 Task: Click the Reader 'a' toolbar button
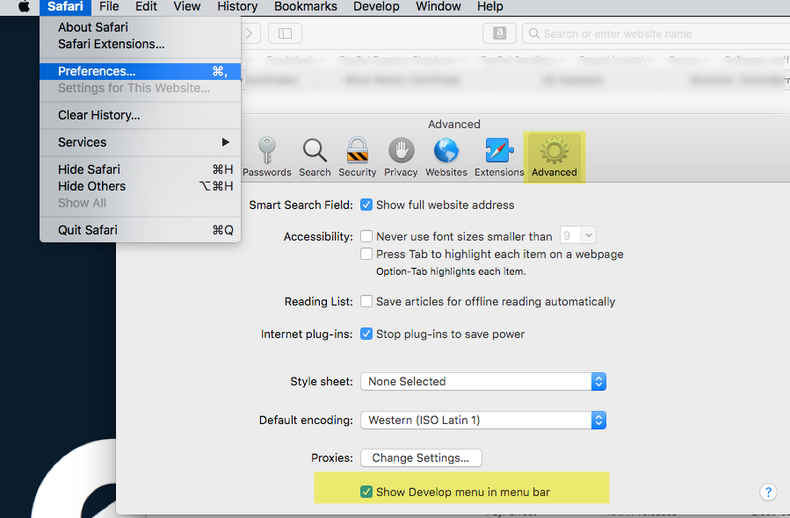point(499,33)
